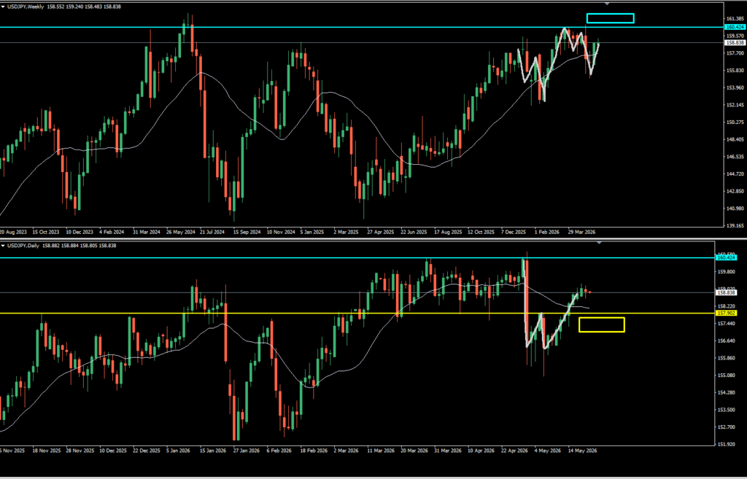Click the chart shift triangle on Daily chart
The width and height of the screenshot is (747, 479).
pos(600,243)
